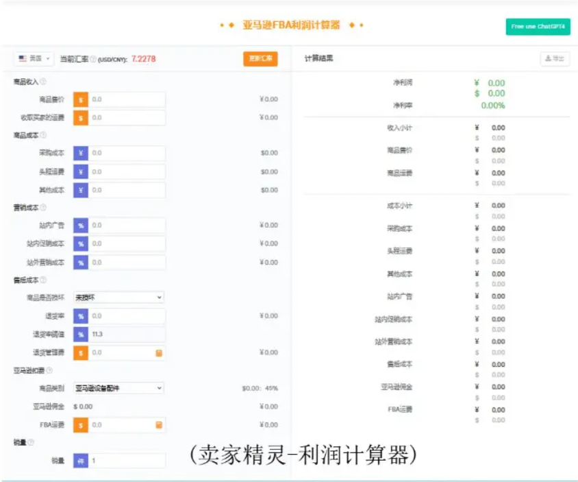Click the 亚马逊佣金 value $ 0.00
The height and width of the screenshot is (482, 578).
pyautogui.click(x=83, y=407)
